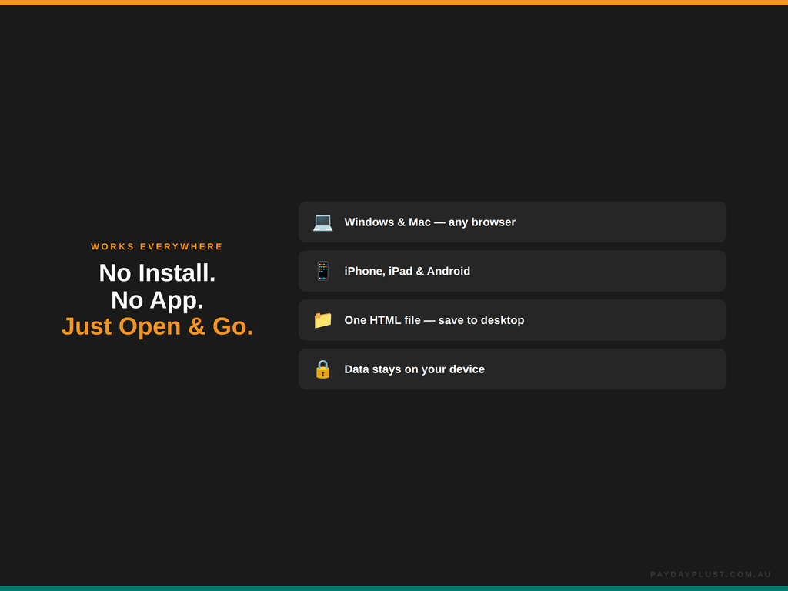The width and height of the screenshot is (788, 591).
Task: Click the padlock icon beside Data stays on your device
Action: [322, 369]
